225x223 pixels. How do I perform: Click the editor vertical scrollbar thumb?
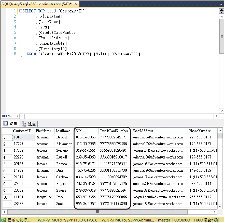click(221, 36)
